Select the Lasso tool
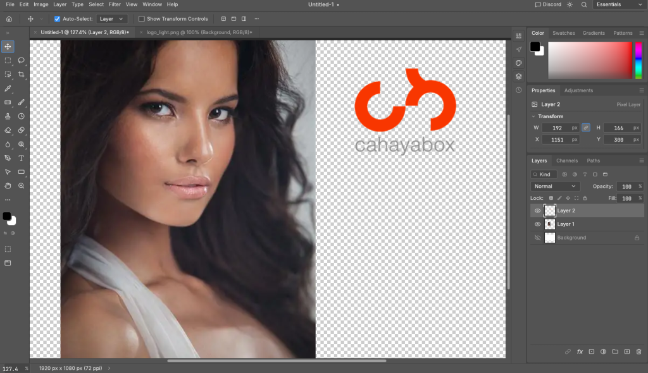 tap(22, 60)
